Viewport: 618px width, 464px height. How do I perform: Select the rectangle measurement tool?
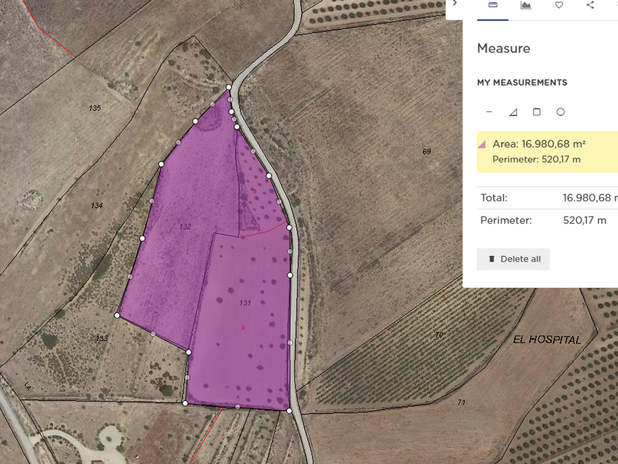tap(536, 112)
